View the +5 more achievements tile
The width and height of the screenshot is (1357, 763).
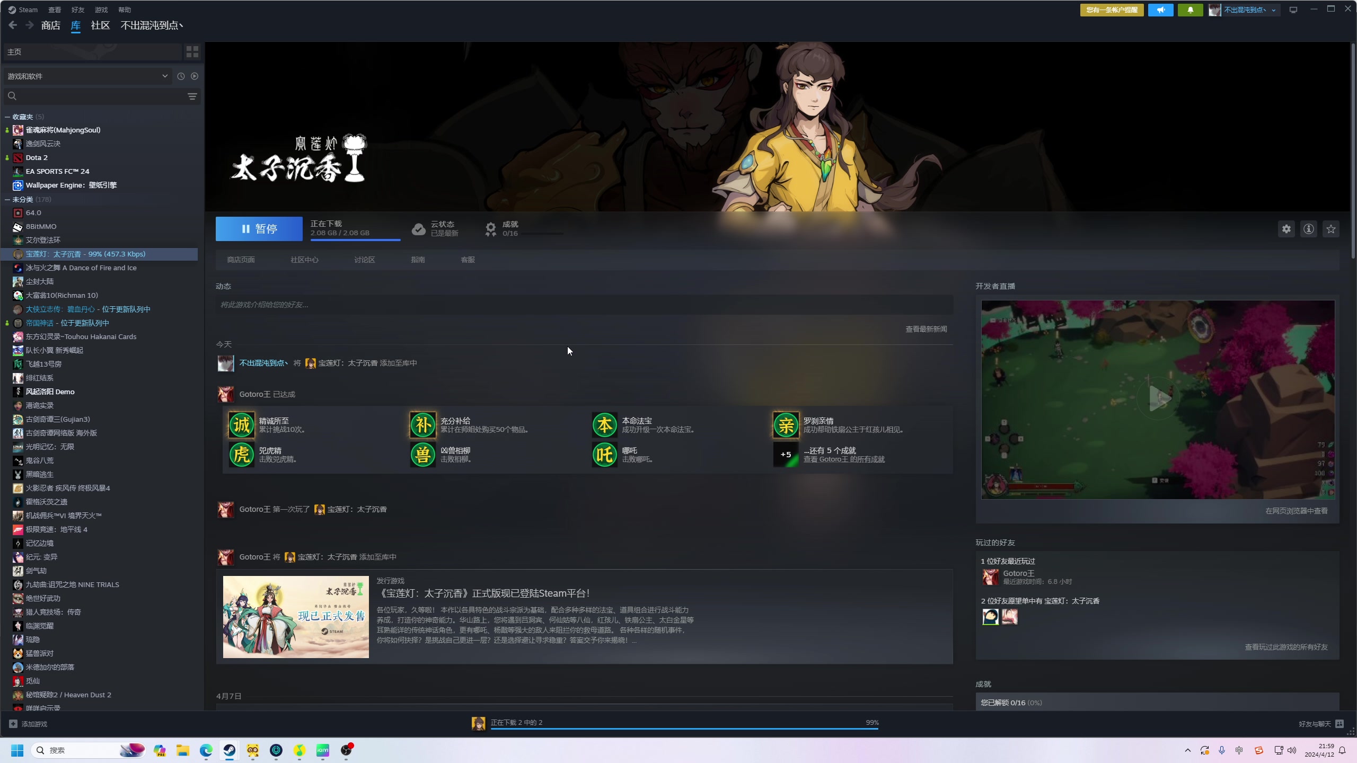pos(786,455)
